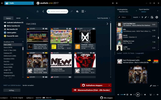Click record arrow on PulsRadio card
Screen dimensions: 161x100
tap(94, 29)
